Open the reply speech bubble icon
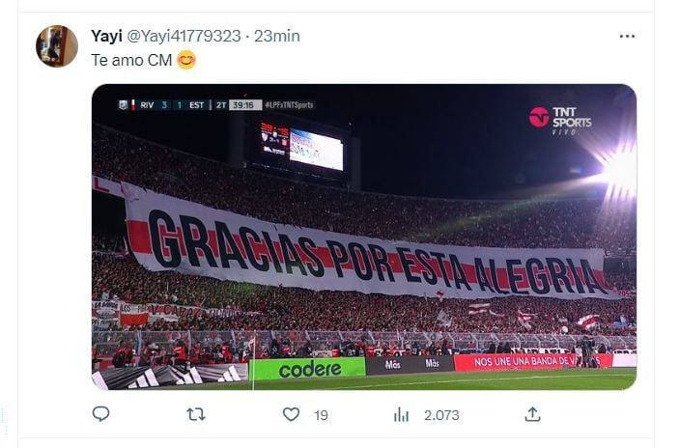Image resolution: width=680 pixels, height=448 pixels. coord(100,414)
